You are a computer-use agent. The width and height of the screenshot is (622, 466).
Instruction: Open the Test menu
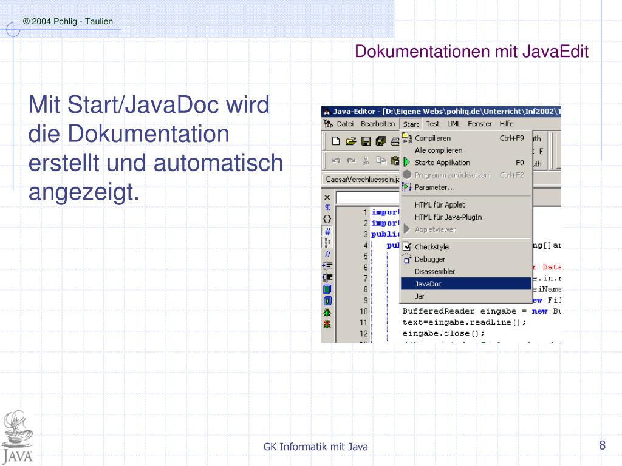pyautogui.click(x=432, y=124)
